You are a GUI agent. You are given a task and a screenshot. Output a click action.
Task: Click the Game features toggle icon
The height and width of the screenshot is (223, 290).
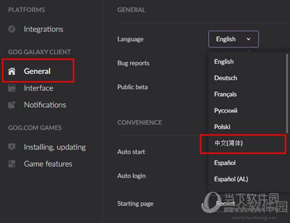point(12,164)
